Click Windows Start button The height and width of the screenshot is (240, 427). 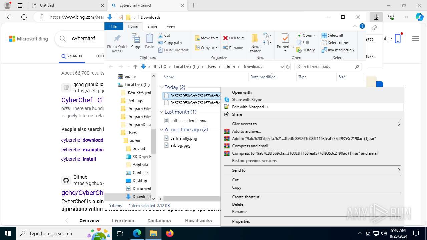[8, 233]
